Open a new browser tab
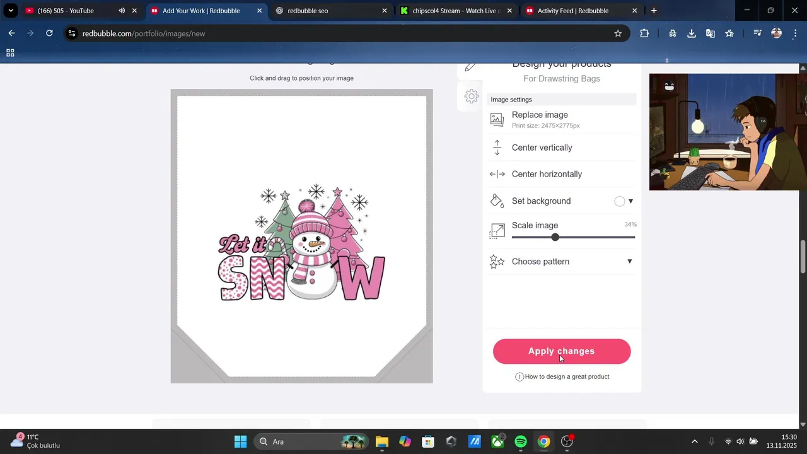This screenshot has width=807, height=454. 654,11
